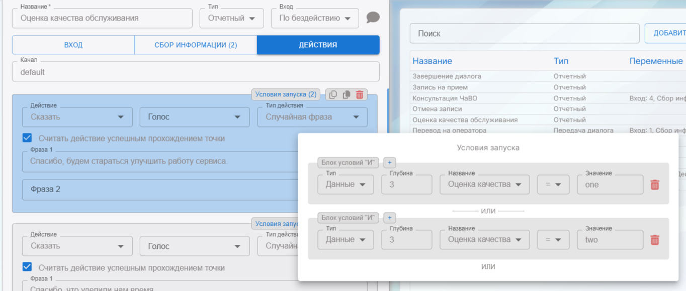Screen dimensions: 686x291
Task: Open the chat bubble comment icon
Action: click(373, 18)
